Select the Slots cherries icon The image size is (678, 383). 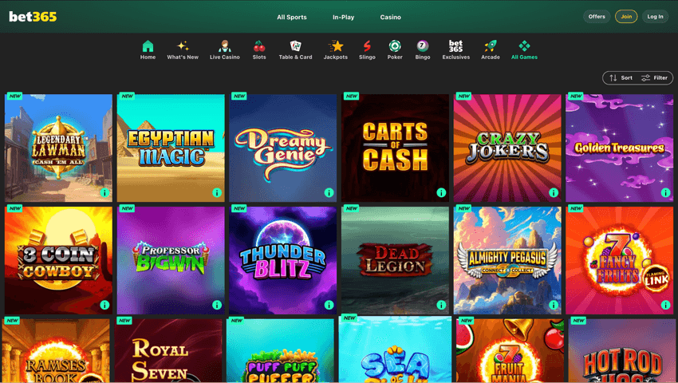pos(259,45)
